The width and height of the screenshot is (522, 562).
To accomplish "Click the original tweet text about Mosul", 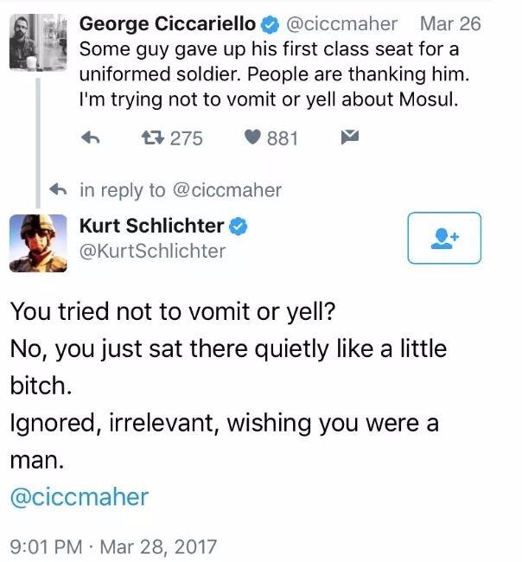I will pyautogui.click(x=268, y=74).
